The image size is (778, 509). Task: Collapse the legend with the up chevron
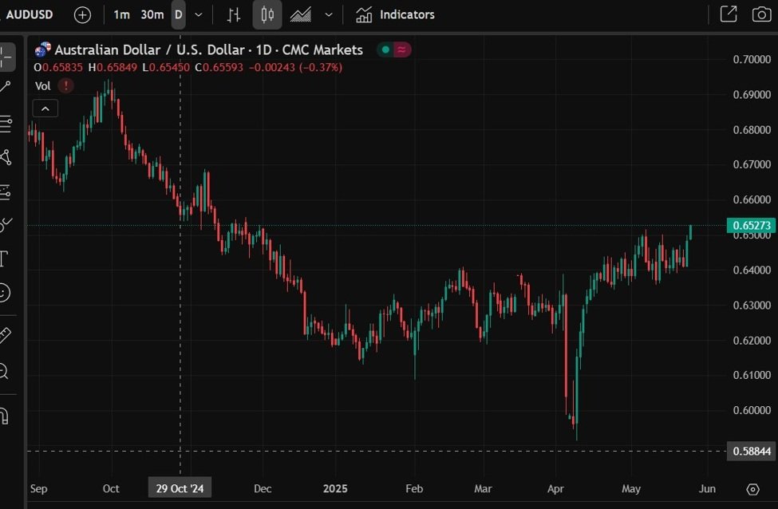click(45, 108)
